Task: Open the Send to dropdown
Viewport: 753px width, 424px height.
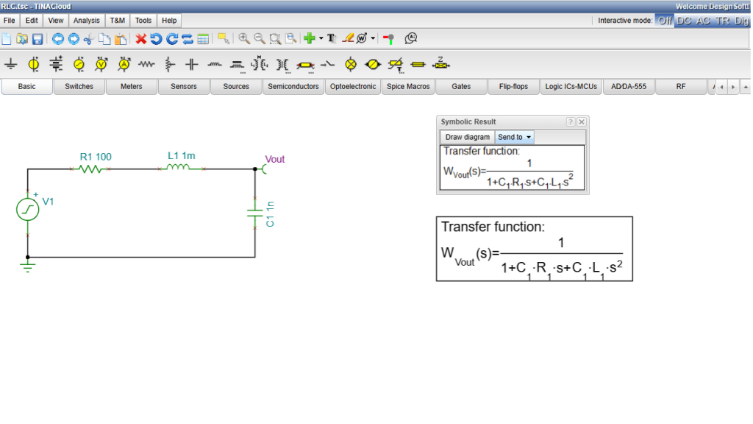Action: (514, 137)
